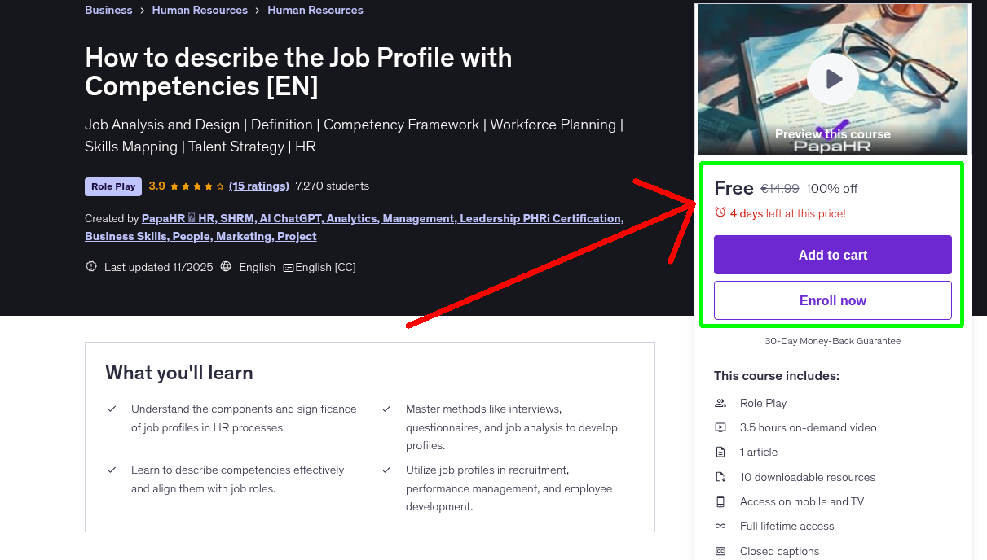Select the on-demand video icon
Screen dimensions: 987x560
point(720,427)
